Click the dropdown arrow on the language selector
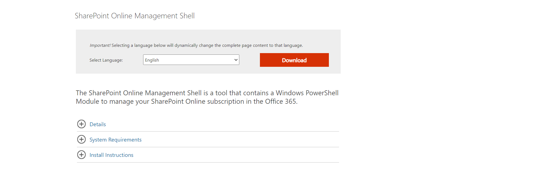The width and height of the screenshot is (555, 170). pyautogui.click(x=236, y=60)
